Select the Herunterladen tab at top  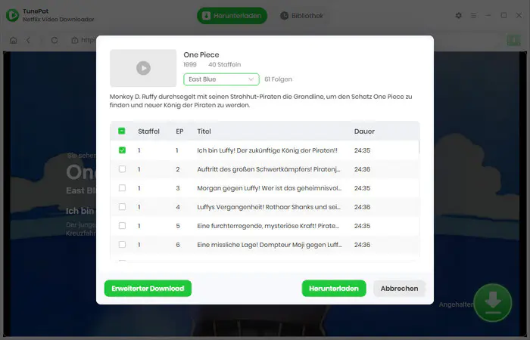click(x=232, y=16)
